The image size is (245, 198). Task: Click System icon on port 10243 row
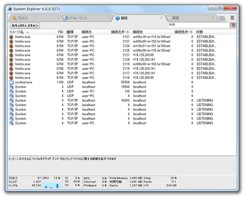[x=11, y=101]
